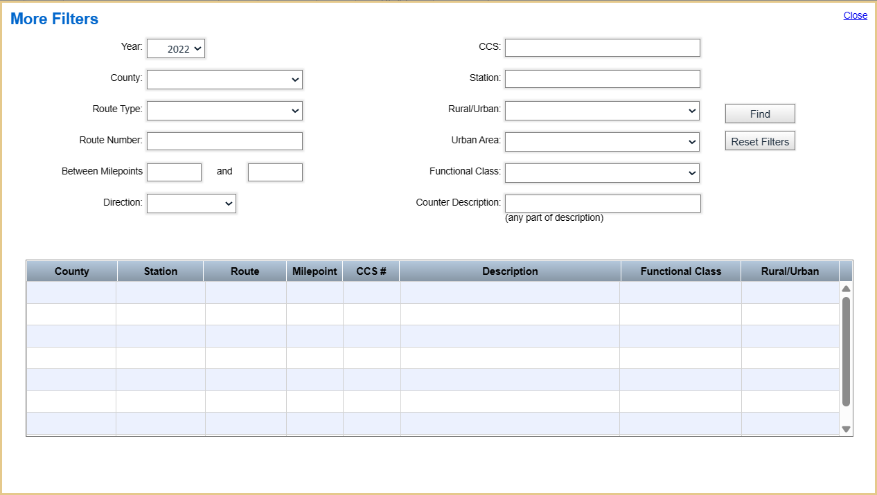Open the Year dropdown
Image resolution: width=877 pixels, height=495 pixels.
(175, 48)
